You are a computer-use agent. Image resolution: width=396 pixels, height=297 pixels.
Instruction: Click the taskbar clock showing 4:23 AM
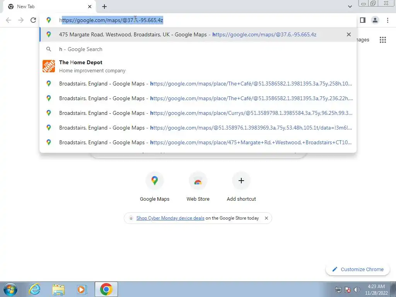click(376, 289)
